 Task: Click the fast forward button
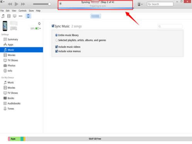pos(23,4)
